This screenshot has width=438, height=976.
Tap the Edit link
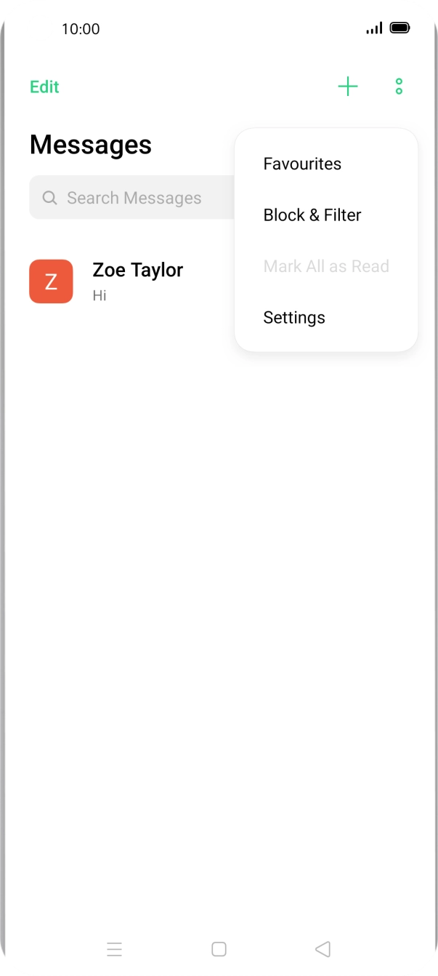pyautogui.click(x=44, y=87)
